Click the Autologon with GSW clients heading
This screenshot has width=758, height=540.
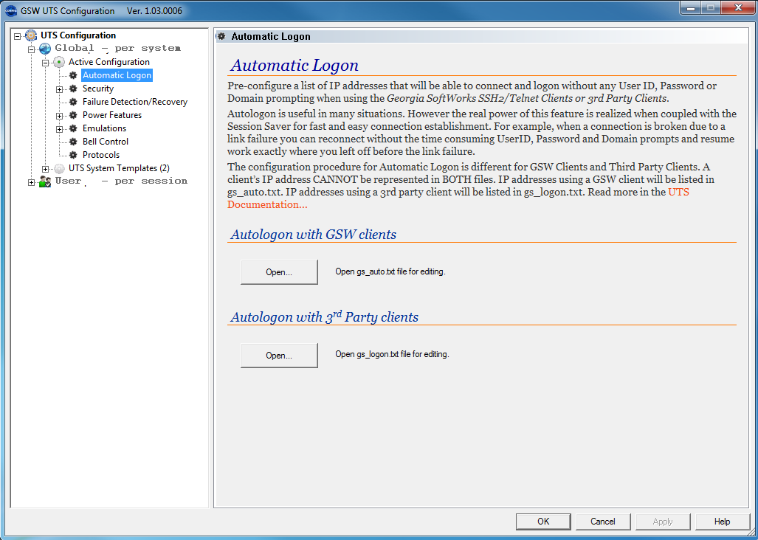[x=314, y=235]
